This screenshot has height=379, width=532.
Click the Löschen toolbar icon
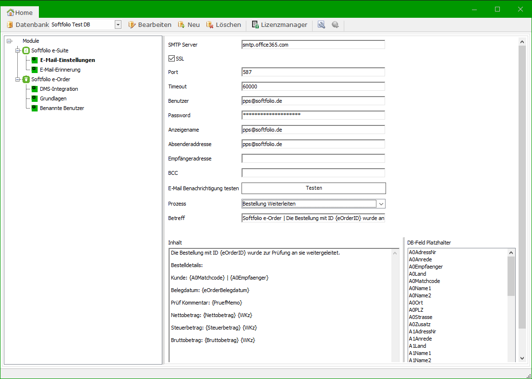(x=210, y=24)
